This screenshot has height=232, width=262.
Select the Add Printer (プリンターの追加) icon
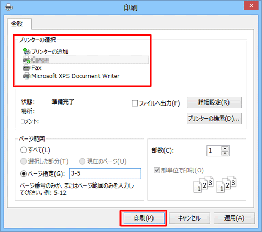coord(27,51)
